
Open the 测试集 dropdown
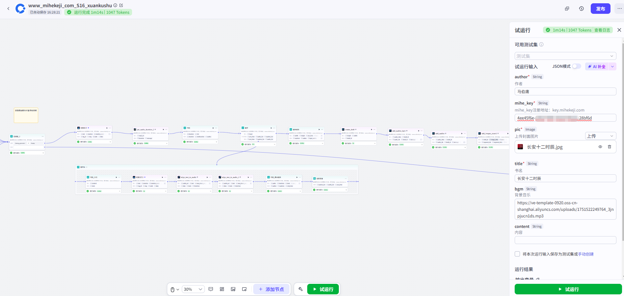(x=565, y=56)
